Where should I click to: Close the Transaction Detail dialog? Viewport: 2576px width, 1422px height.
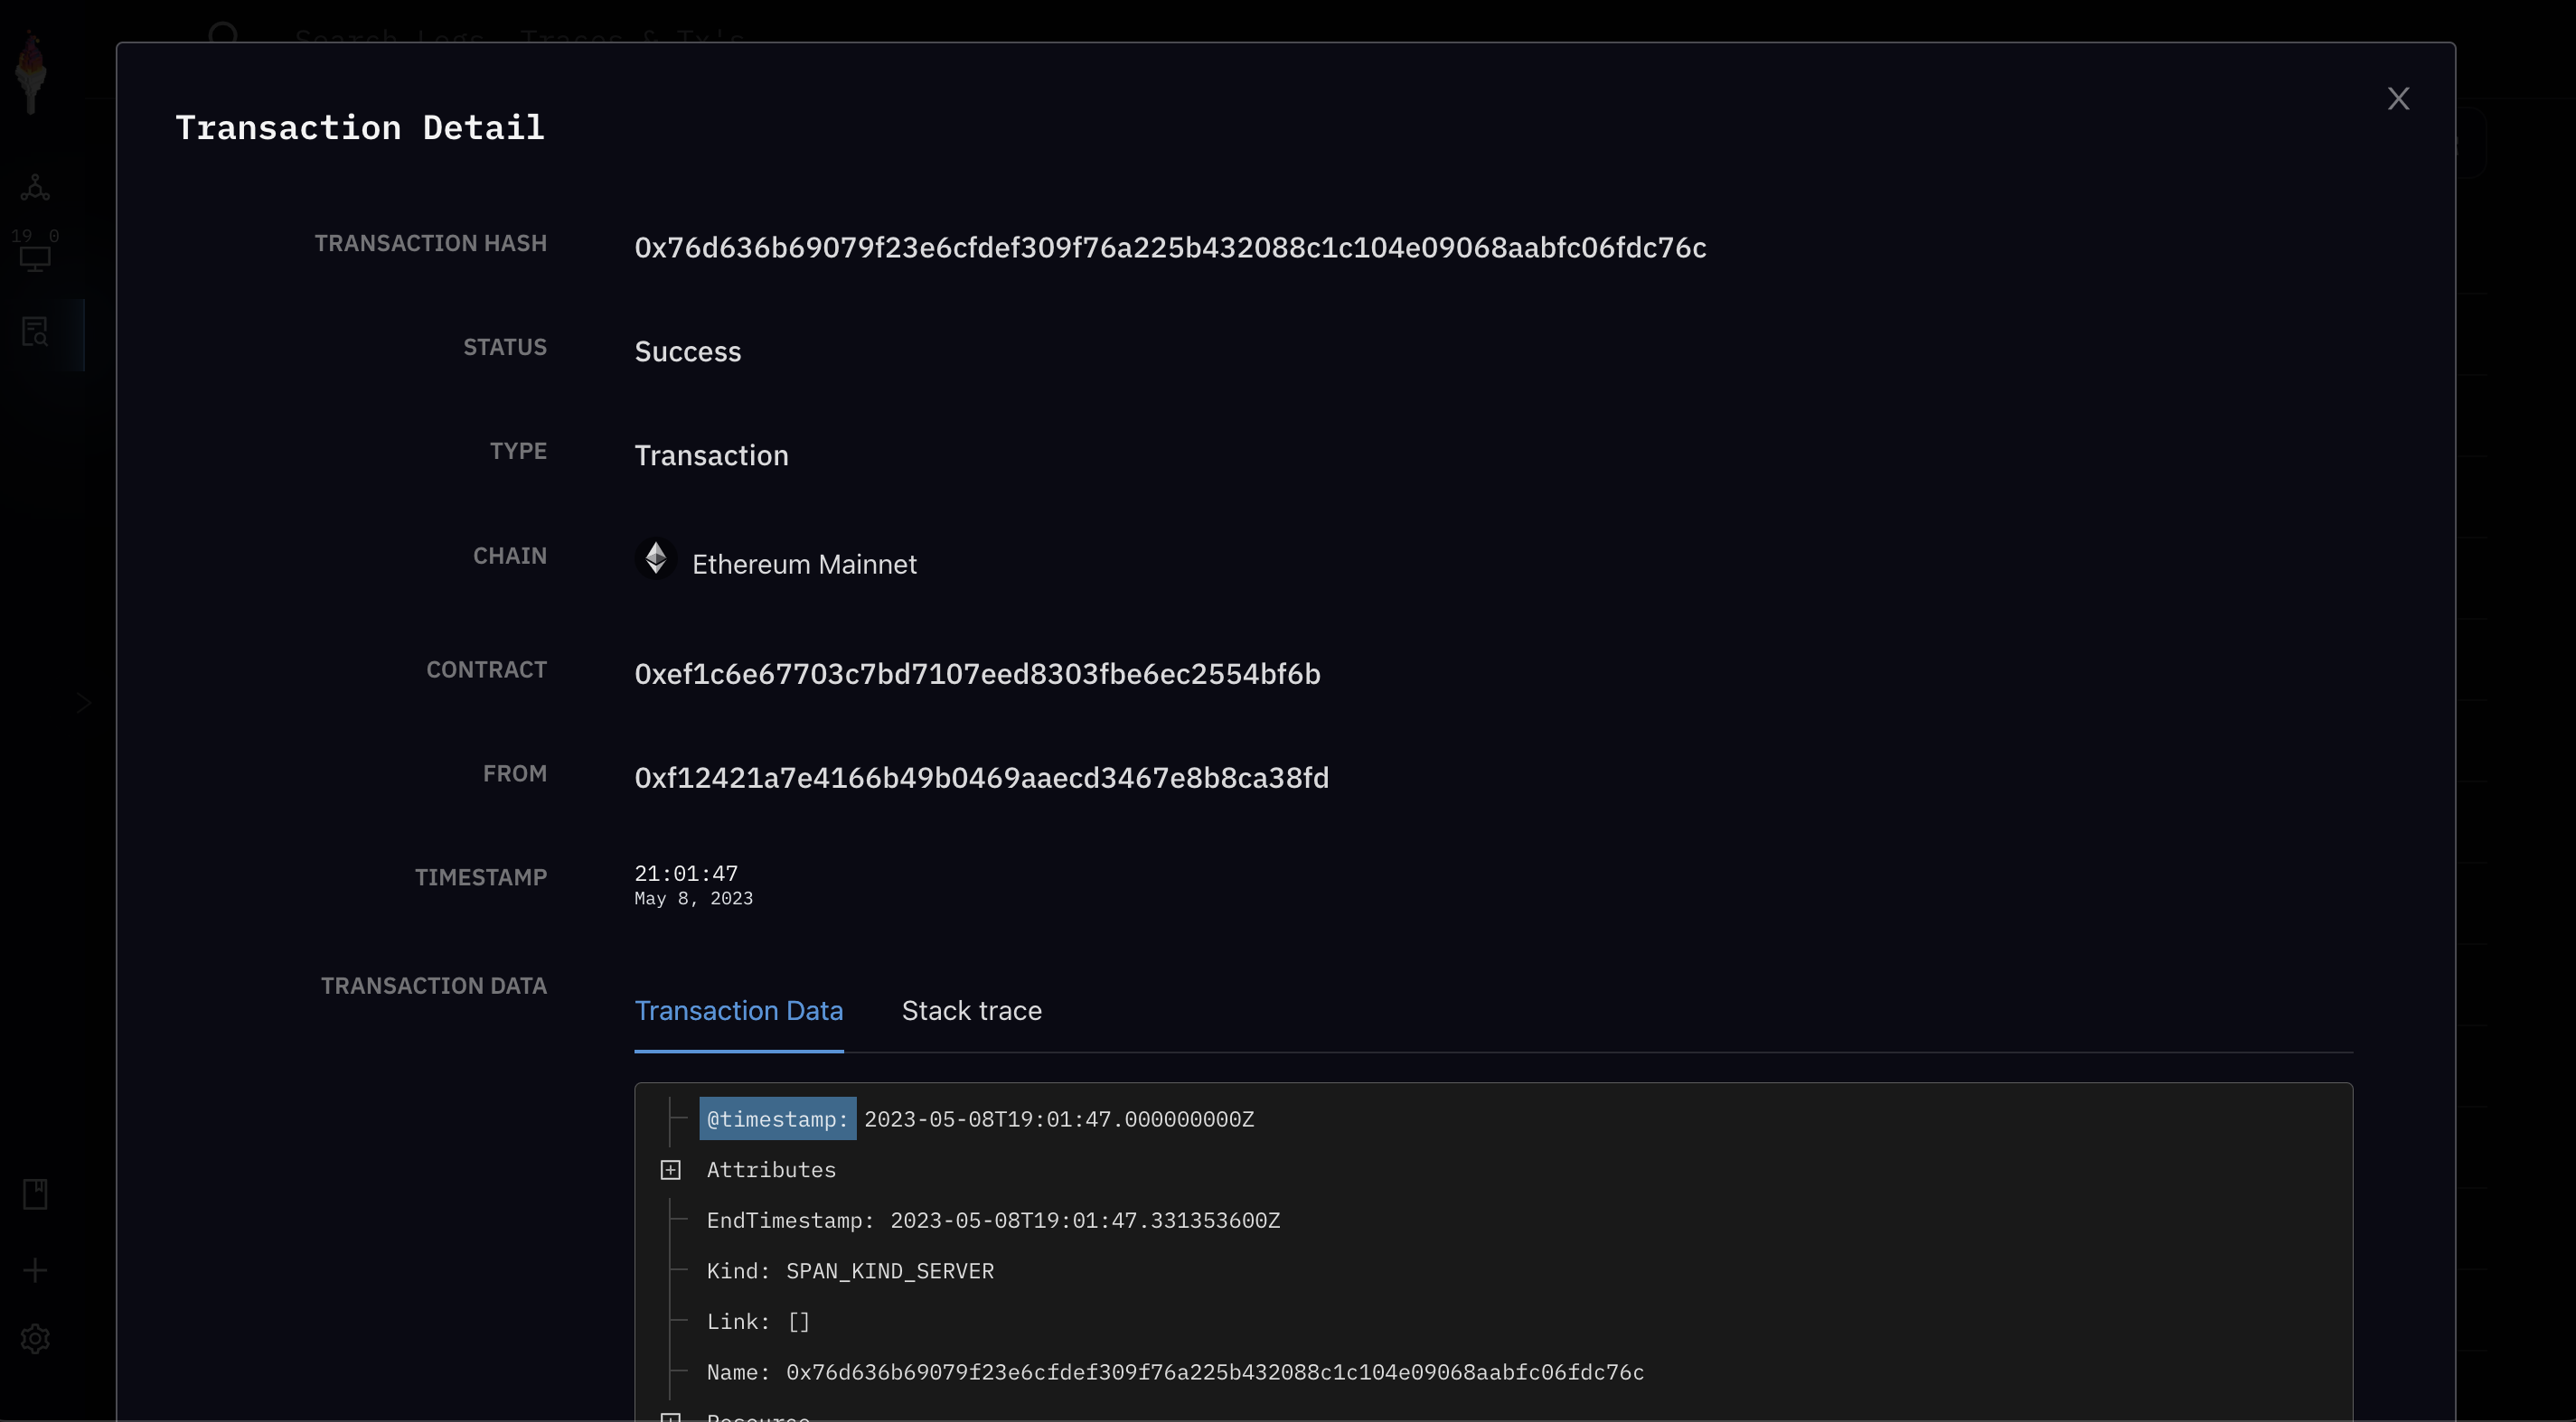pyautogui.click(x=2398, y=98)
